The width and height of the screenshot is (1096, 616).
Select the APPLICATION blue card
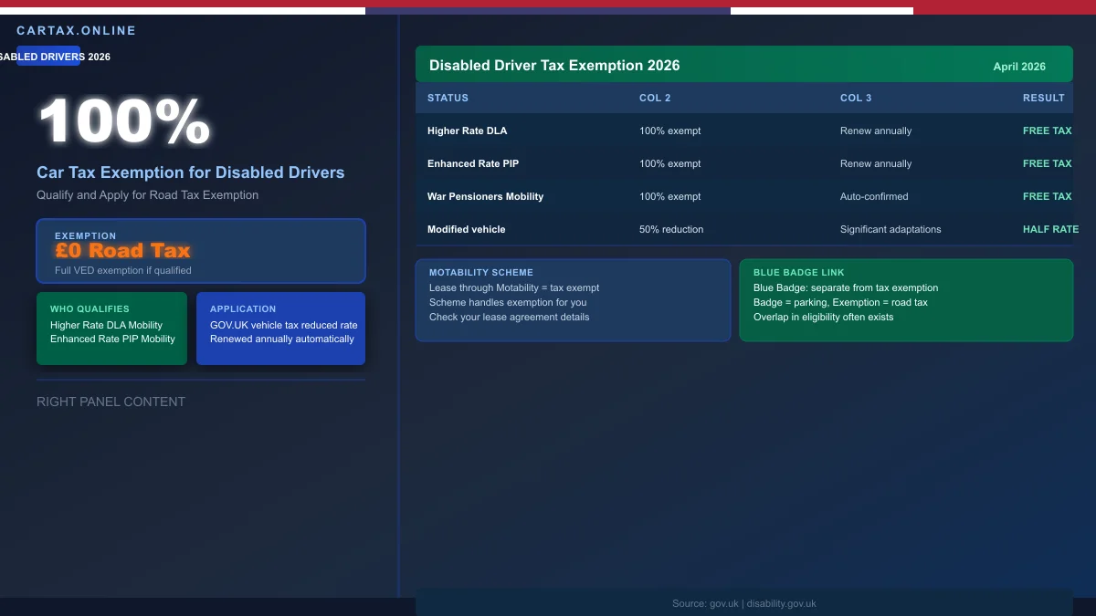[280, 329]
